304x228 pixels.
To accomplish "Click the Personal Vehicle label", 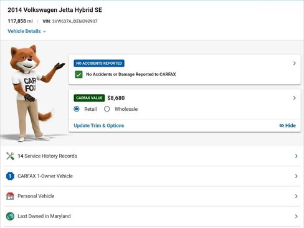I will [x=36, y=196].
